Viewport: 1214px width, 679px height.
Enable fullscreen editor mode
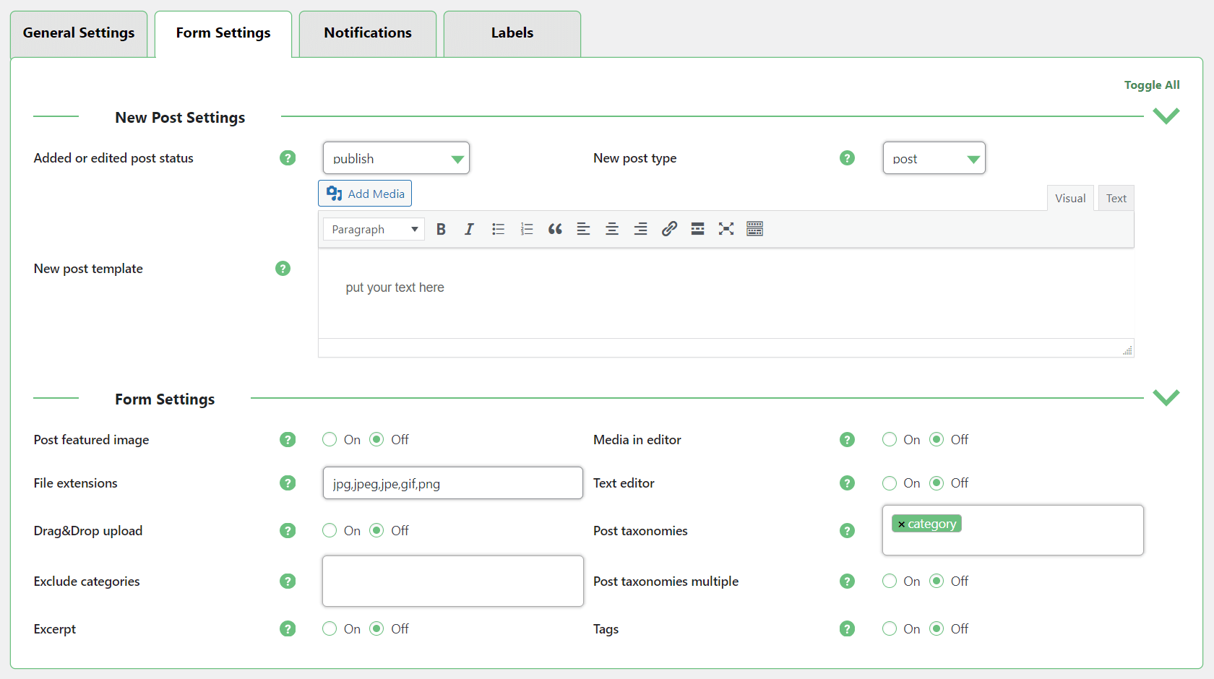point(726,229)
